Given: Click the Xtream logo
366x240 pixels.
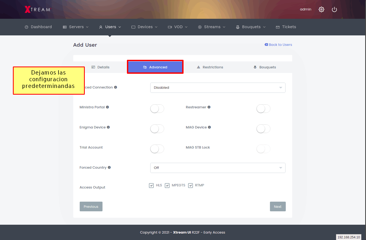Looking at the screenshot, I should pyautogui.click(x=37, y=9).
